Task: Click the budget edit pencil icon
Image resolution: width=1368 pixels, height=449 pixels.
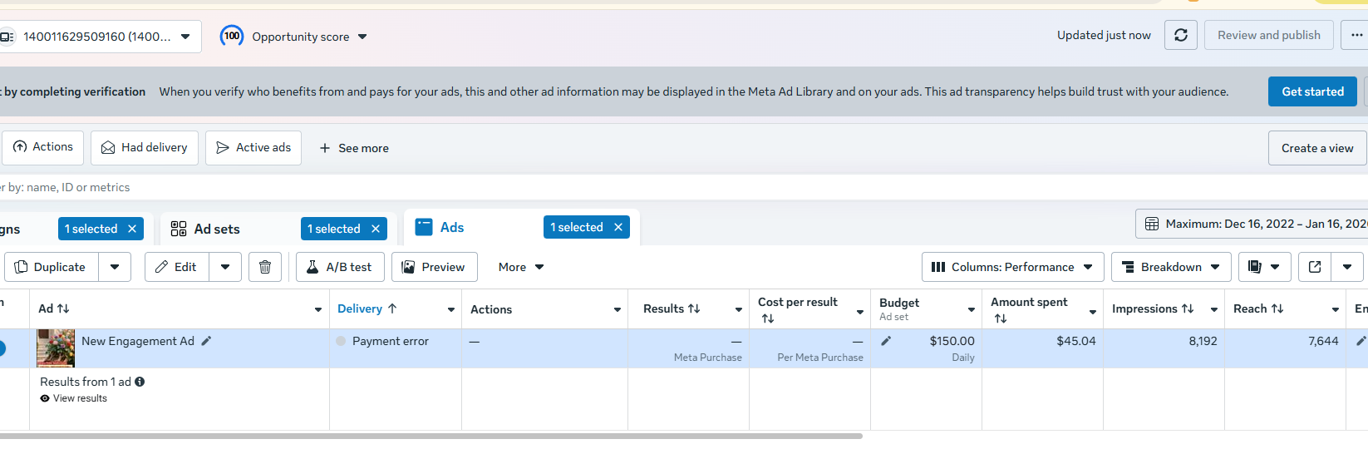Action: [886, 341]
